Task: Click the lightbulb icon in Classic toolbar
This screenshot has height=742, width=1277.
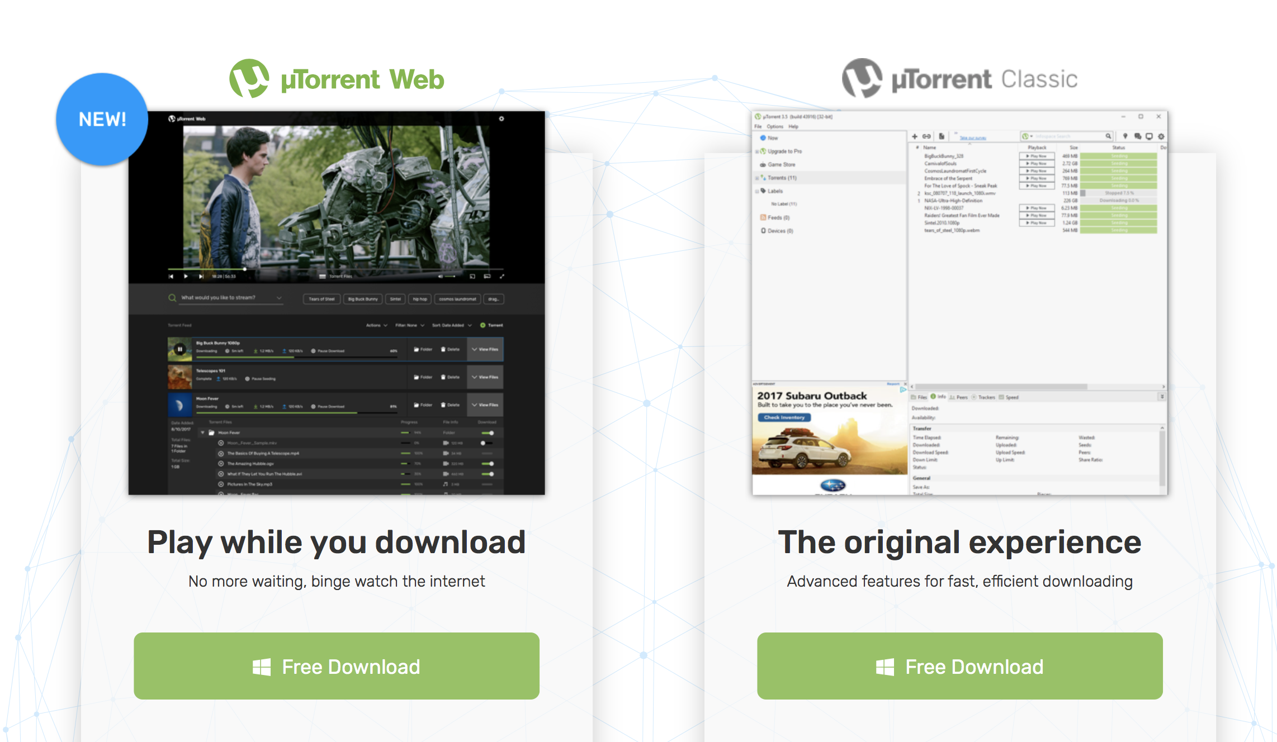Action: pos(1125,136)
